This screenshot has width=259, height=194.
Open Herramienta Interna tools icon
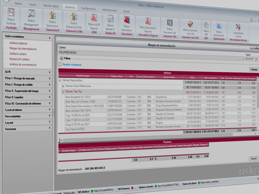point(238,27)
